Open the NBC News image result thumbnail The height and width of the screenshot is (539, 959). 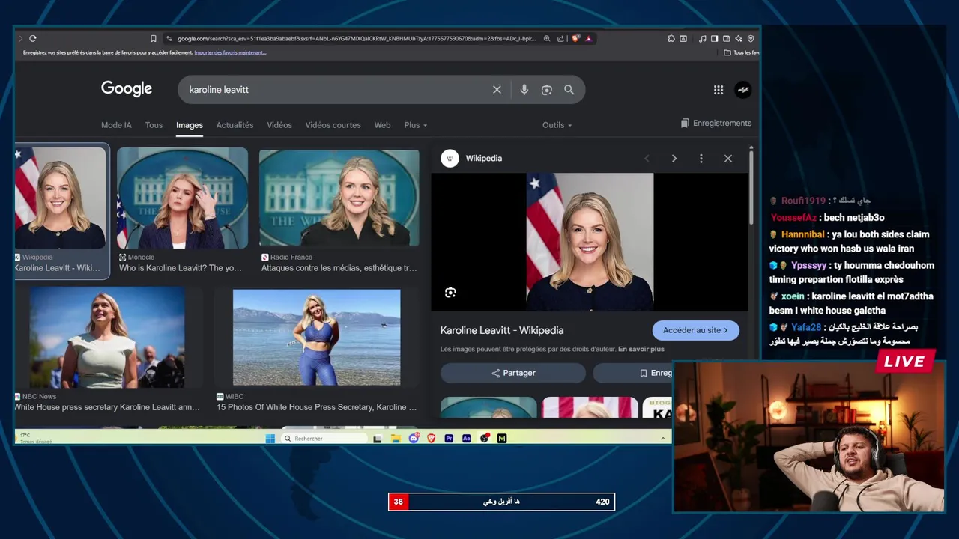point(107,337)
